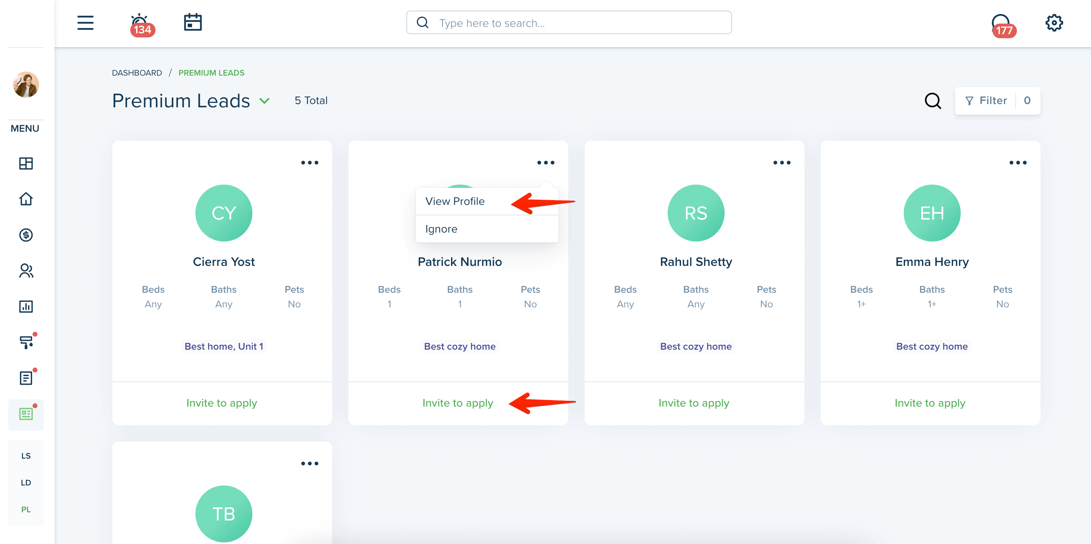Image resolution: width=1091 pixels, height=544 pixels.
Task: Click Invite to apply for Patrick Nurmio
Action: pos(458,403)
